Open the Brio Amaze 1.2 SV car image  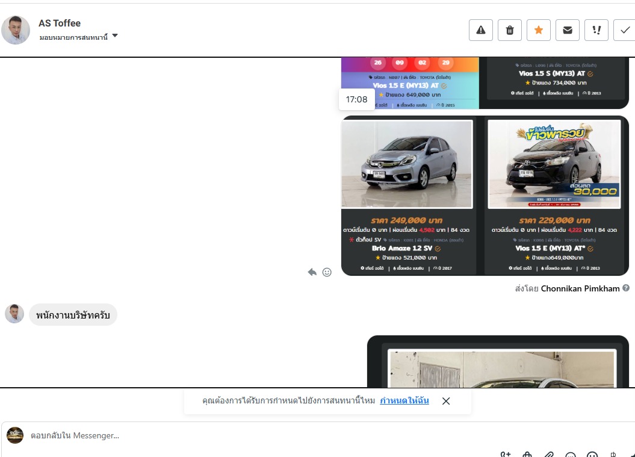point(407,164)
